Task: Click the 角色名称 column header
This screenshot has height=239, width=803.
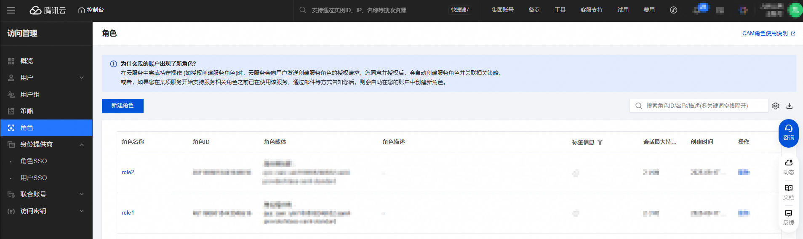Action: click(x=133, y=142)
